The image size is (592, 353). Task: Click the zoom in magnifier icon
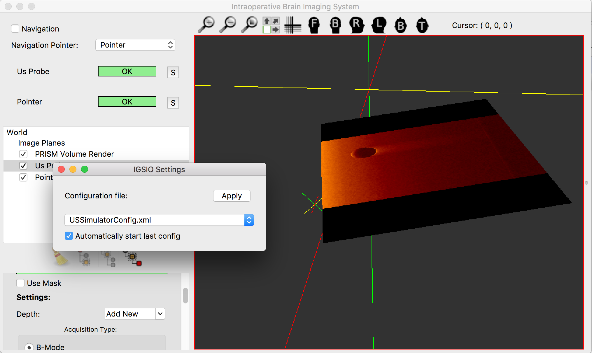206,25
